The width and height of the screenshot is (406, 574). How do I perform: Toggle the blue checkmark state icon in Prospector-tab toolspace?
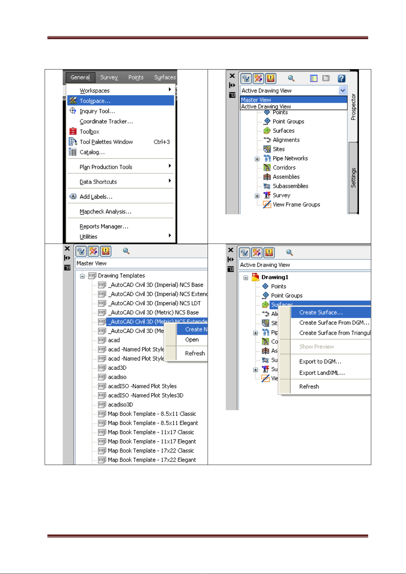[246, 79]
